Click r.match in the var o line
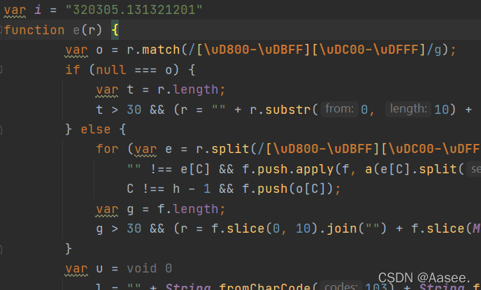This screenshot has width=481, height=290. [x=153, y=50]
